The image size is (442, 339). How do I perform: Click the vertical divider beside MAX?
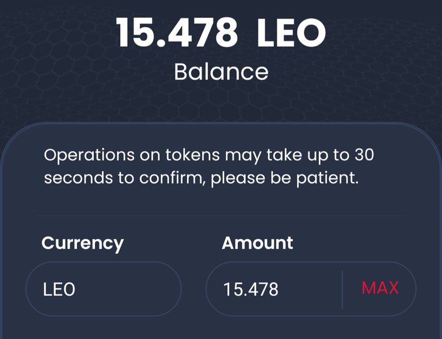(342, 289)
